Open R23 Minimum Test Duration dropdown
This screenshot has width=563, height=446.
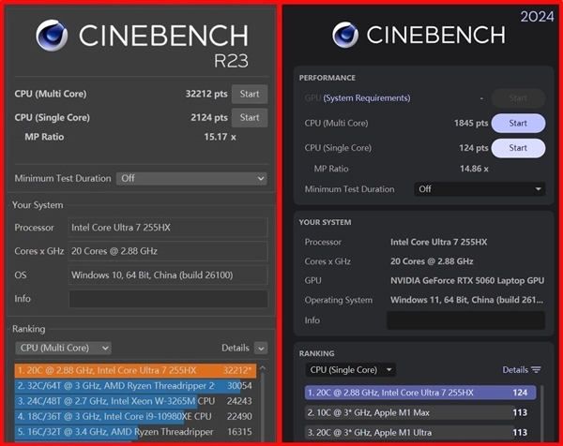coord(191,178)
